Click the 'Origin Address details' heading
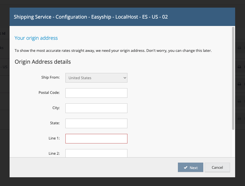 pos(43,62)
